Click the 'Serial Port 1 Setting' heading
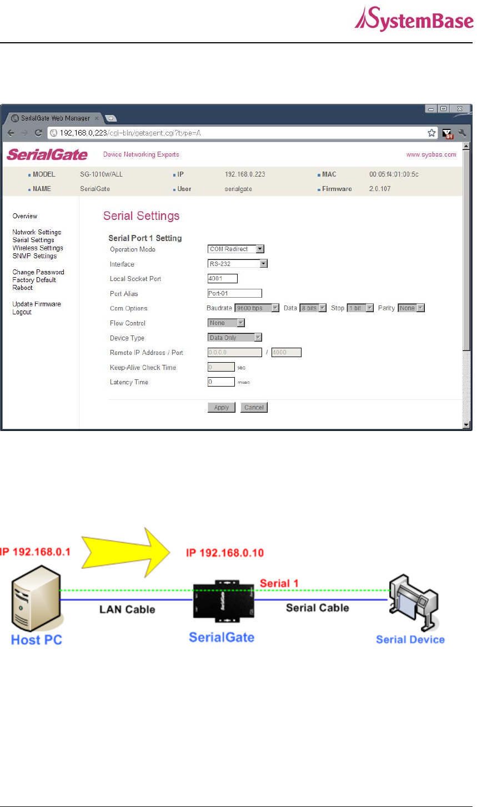This screenshot has height=807, width=477. tap(145, 238)
